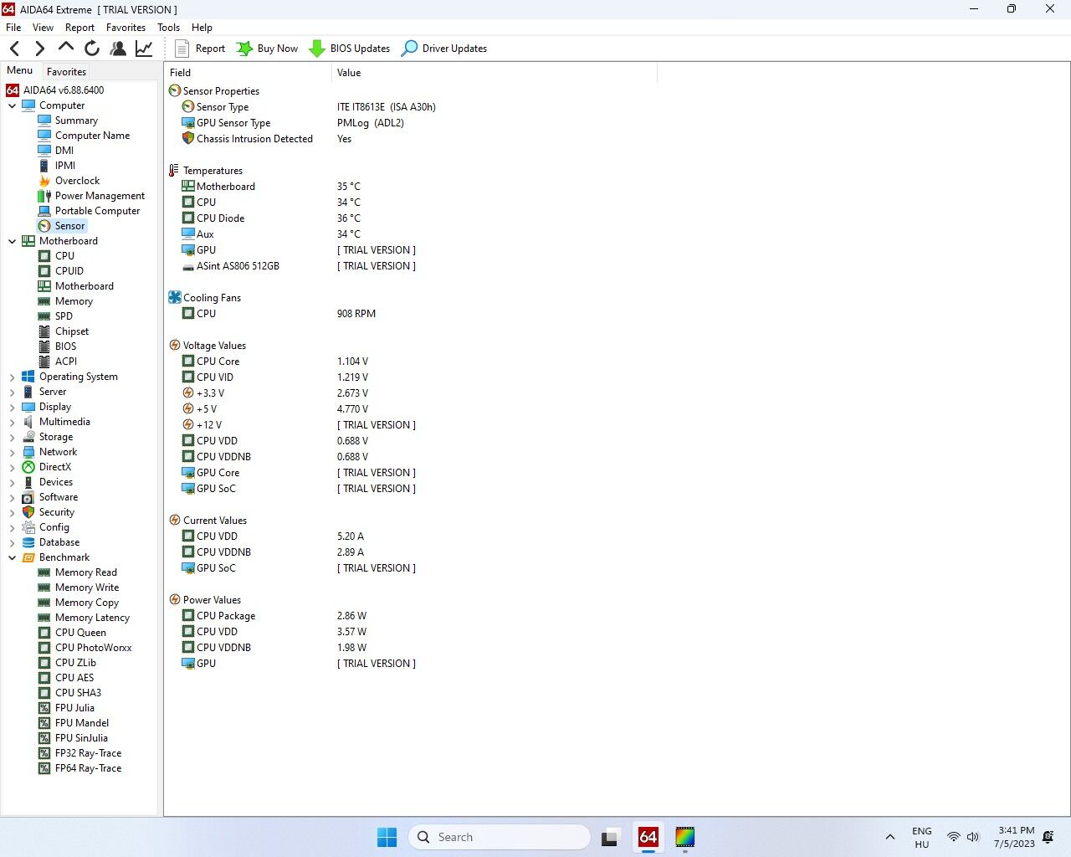Click the taskbar Search box

pyautogui.click(x=499, y=837)
